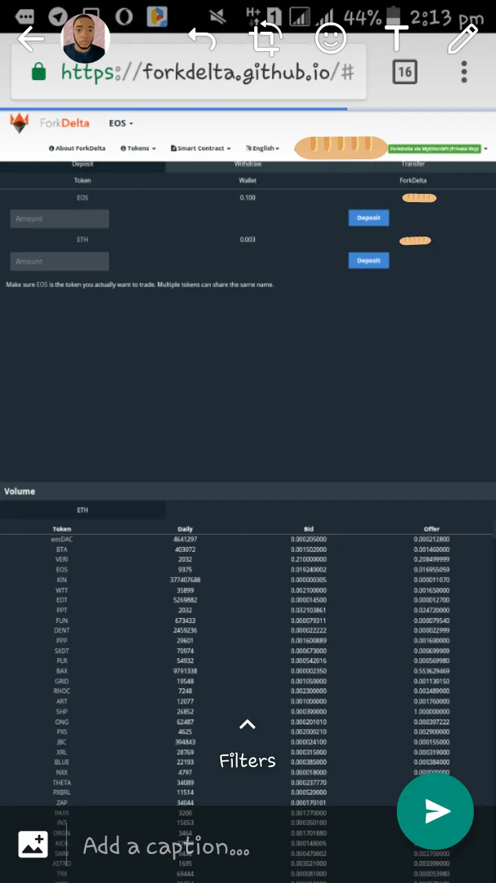This screenshot has height=883, width=496.
Task: Click Deposit button for EOS
Action: click(x=369, y=218)
